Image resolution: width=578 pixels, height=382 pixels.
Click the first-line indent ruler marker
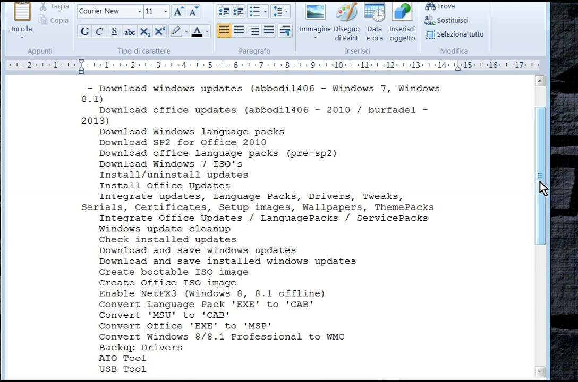81,63
